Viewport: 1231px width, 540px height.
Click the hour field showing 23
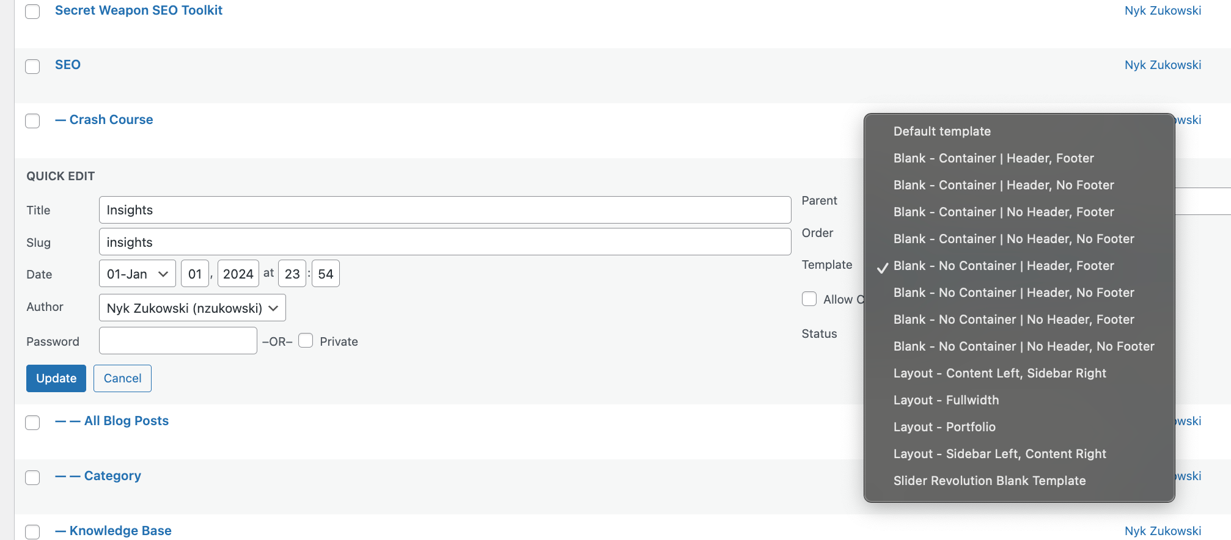click(x=292, y=274)
